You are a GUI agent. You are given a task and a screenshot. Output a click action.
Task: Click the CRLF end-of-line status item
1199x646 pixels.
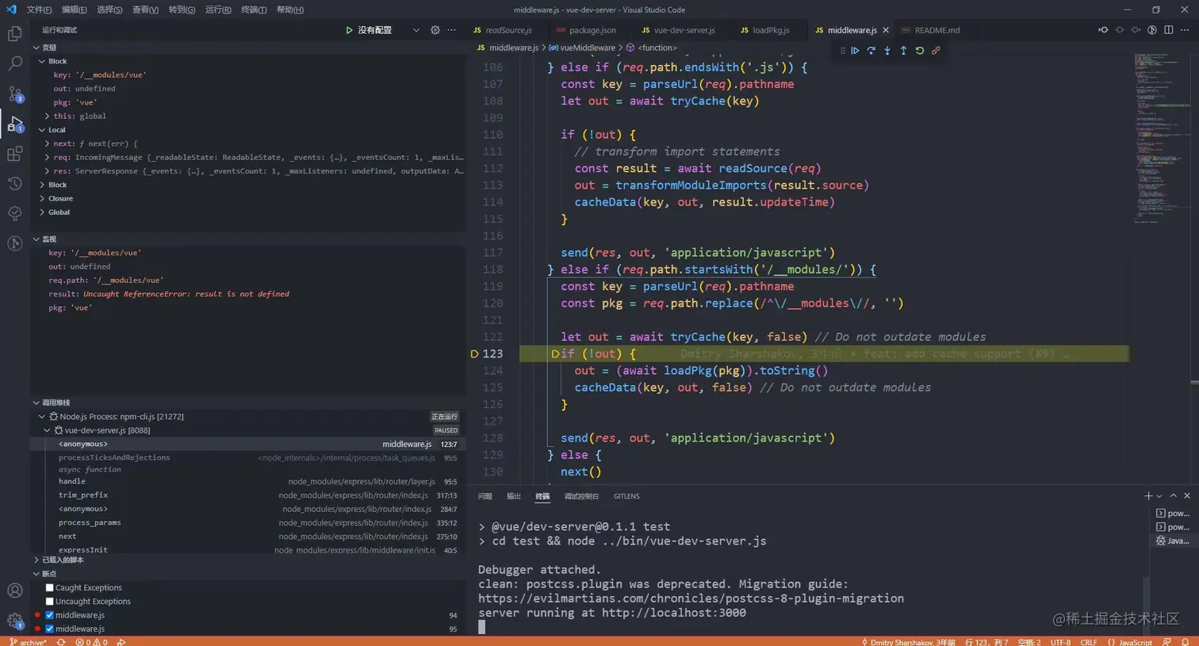point(1089,641)
